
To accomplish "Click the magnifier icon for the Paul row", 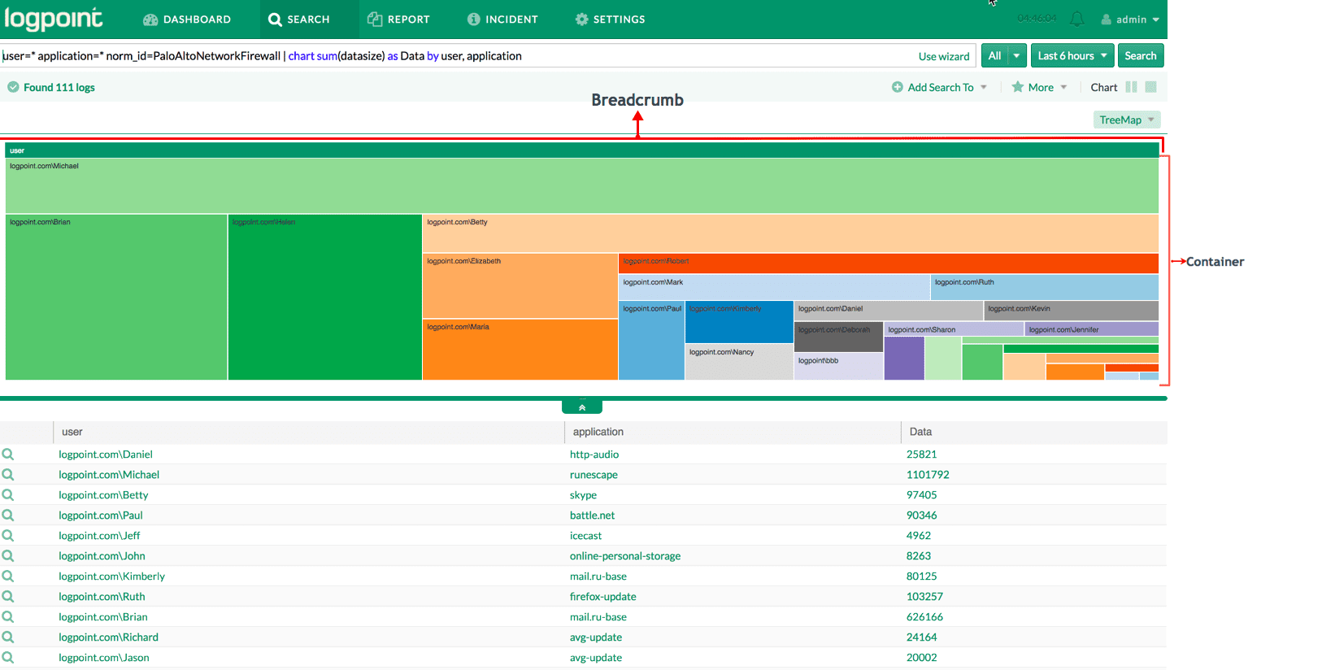I will pos(8,516).
